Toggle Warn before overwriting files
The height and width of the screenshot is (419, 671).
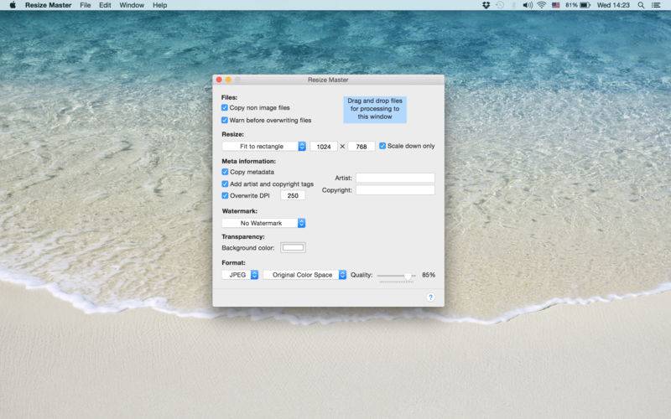tap(225, 120)
